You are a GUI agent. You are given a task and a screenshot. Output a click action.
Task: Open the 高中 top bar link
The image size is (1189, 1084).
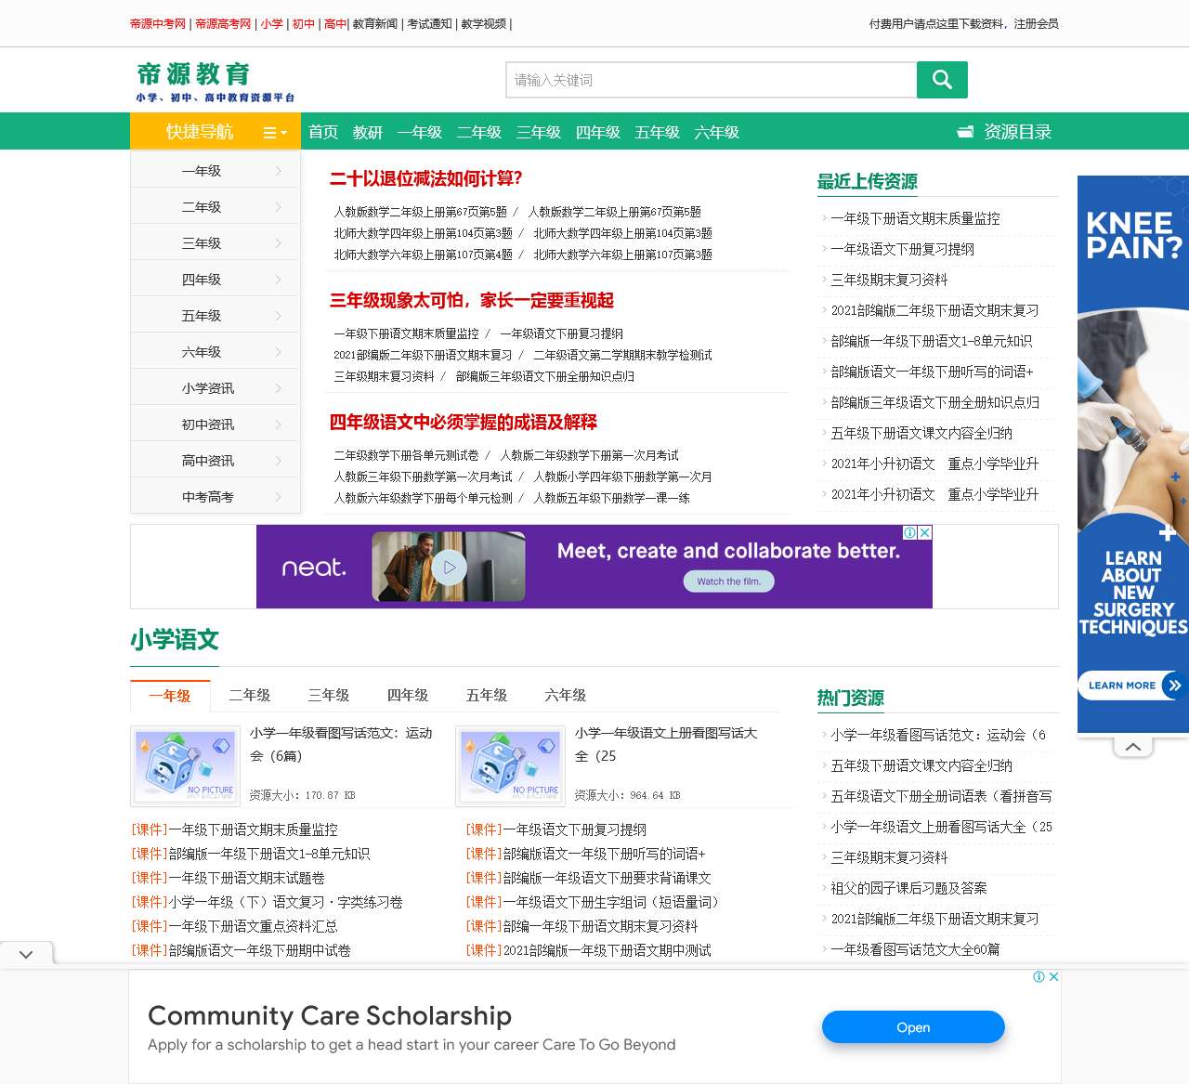point(335,24)
